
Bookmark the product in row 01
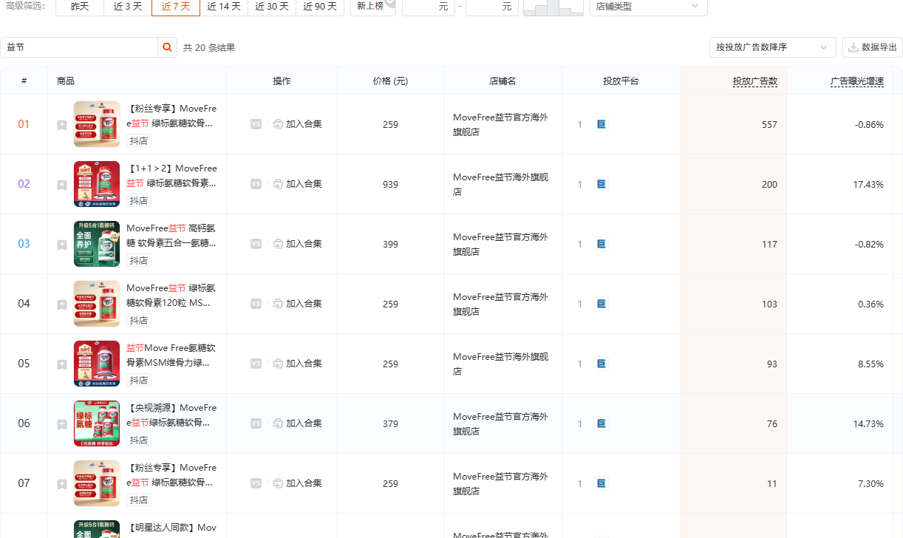[62, 125]
